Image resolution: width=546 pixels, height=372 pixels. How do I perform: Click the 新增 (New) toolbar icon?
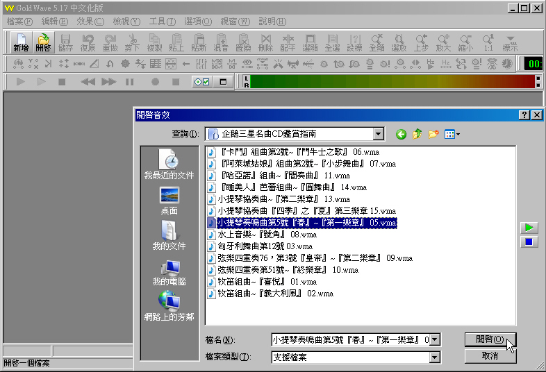click(x=21, y=43)
